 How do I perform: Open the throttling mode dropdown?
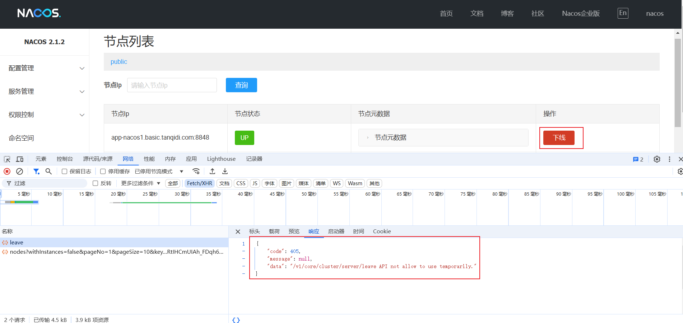tap(159, 172)
